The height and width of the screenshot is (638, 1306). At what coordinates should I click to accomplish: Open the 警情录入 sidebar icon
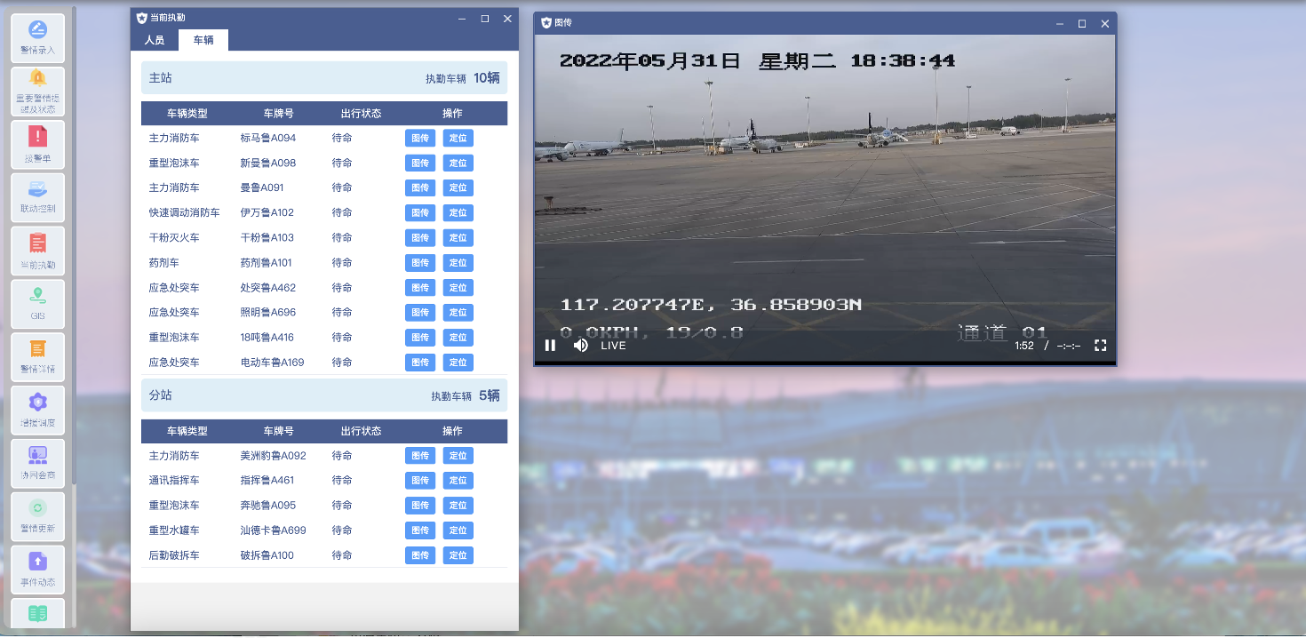37,38
